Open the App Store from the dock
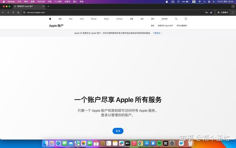This screenshot has width=236, height=148. [x=147, y=143]
